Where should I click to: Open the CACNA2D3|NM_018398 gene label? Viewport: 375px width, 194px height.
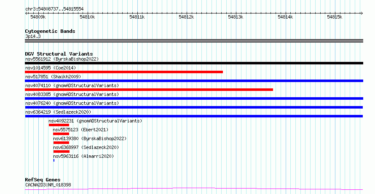tap(48, 185)
